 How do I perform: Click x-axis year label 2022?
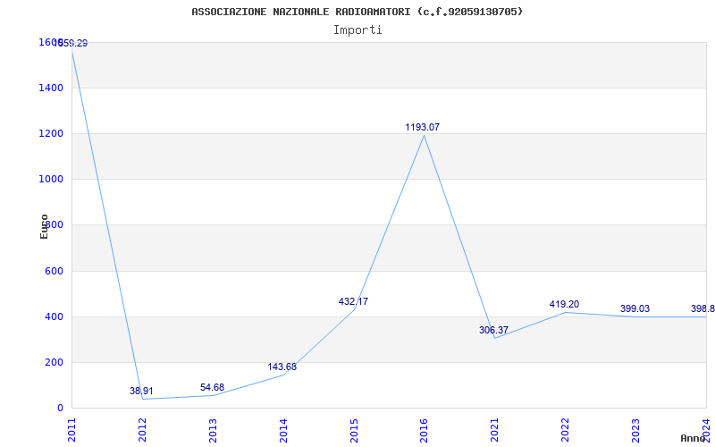click(565, 430)
